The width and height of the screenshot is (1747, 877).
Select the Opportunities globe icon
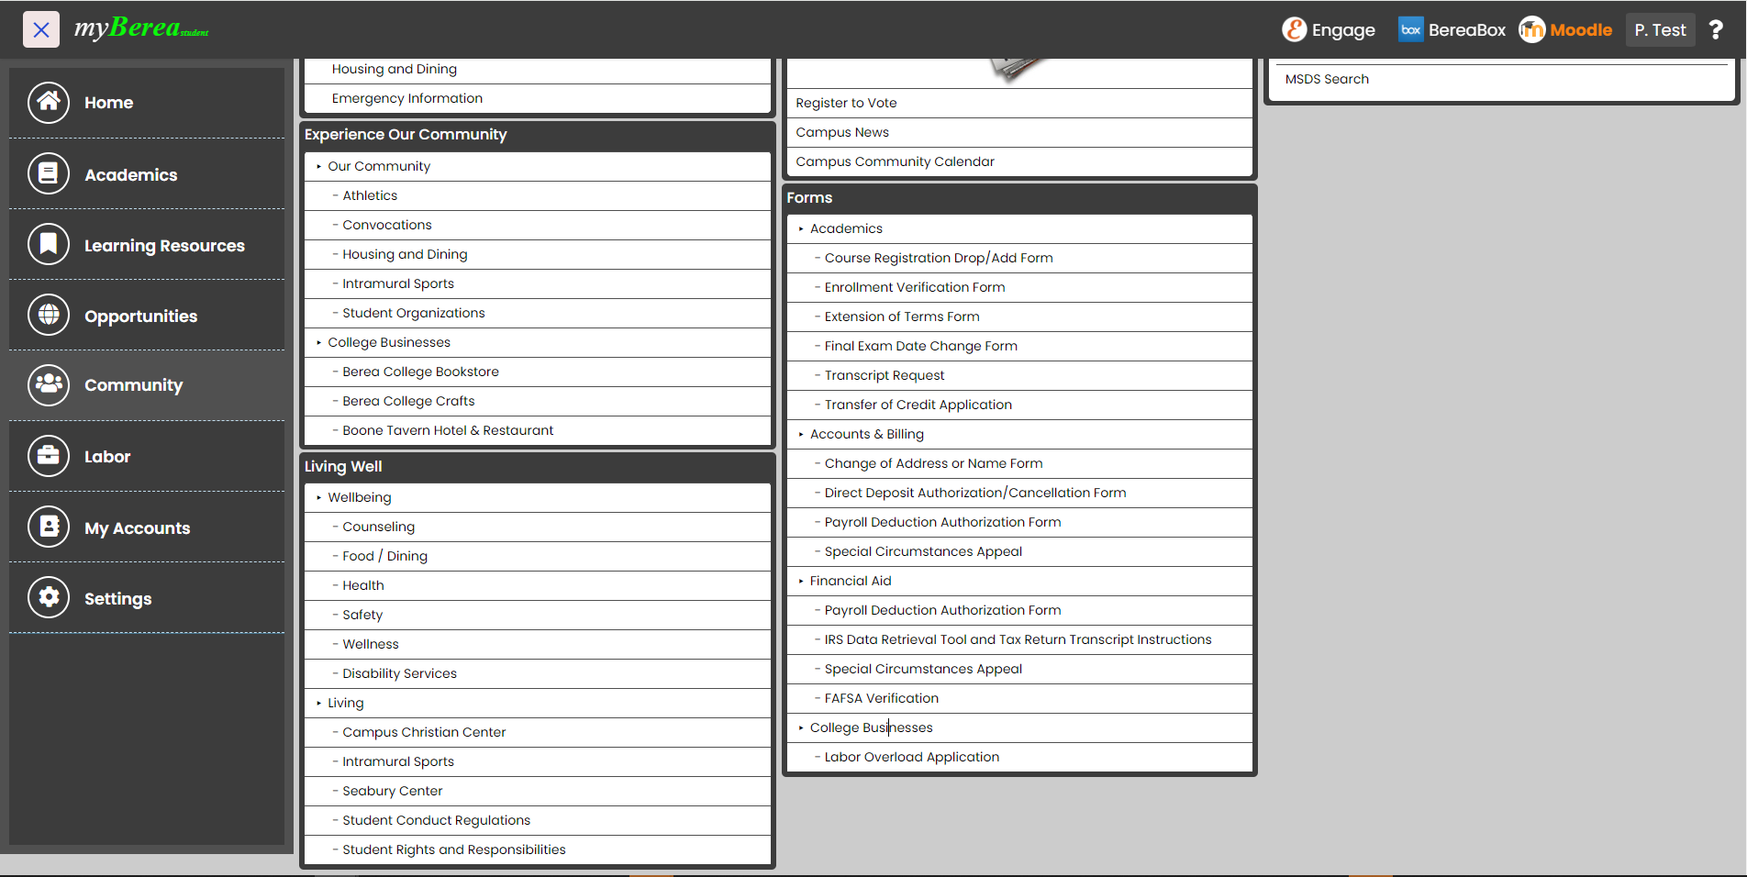tap(49, 316)
